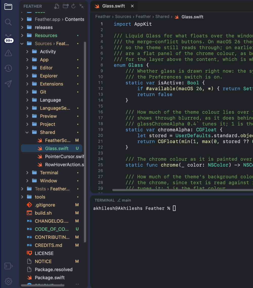Viewport: 253px width, 288px height.
Task: Select Glass.swift in the file tree
Action: point(52,148)
